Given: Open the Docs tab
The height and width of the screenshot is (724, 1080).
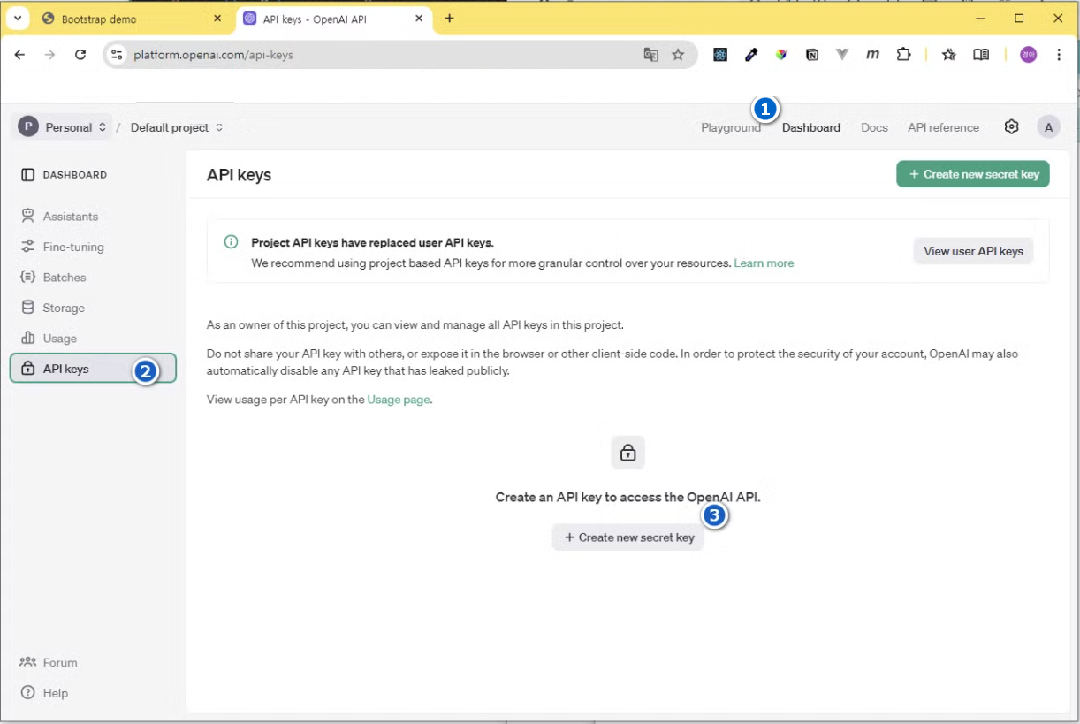Looking at the screenshot, I should coord(874,127).
